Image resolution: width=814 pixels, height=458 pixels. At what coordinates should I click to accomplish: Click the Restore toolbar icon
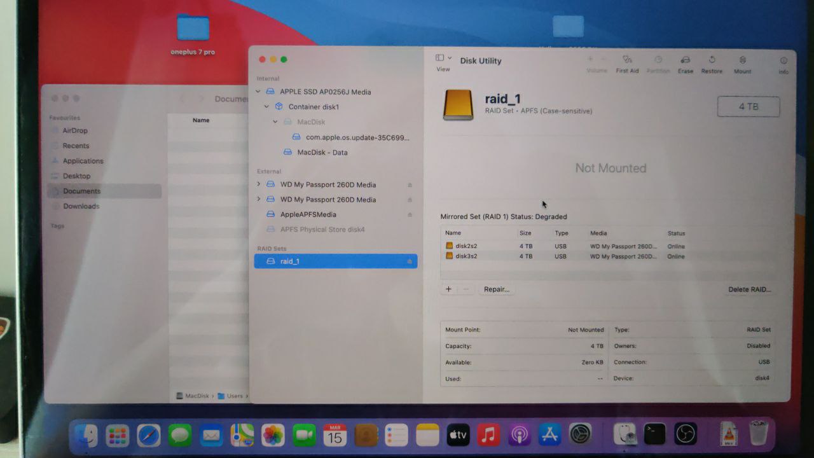coord(712,59)
